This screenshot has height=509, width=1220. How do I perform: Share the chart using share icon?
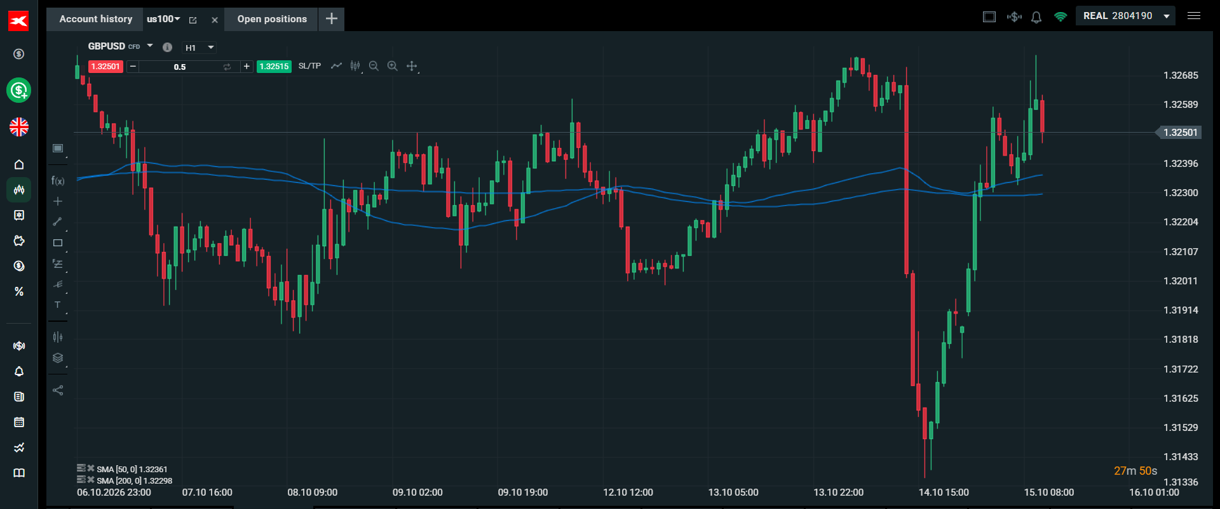[x=58, y=390]
